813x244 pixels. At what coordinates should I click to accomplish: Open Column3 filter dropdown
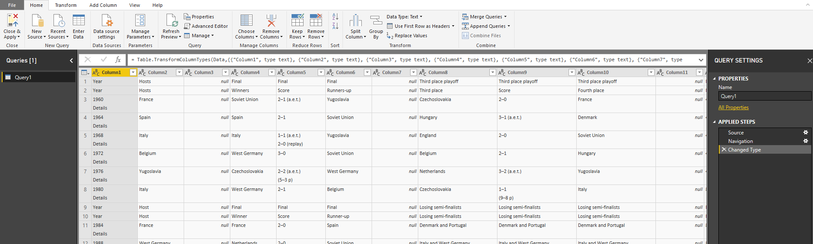point(225,72)
